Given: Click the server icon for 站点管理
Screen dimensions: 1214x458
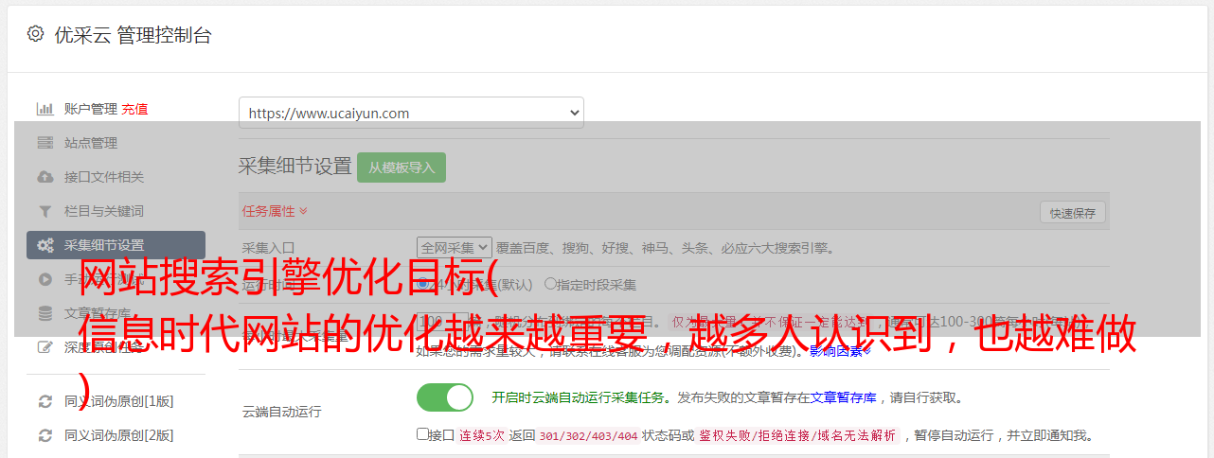Looking at the screenshot, I should 45,143.
